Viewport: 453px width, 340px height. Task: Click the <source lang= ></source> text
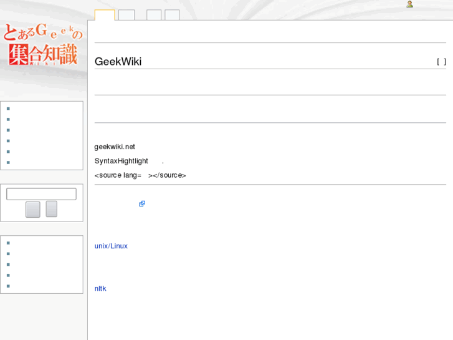[140, 175]
